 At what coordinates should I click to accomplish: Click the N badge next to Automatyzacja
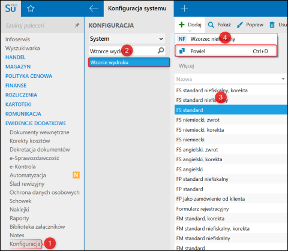[76, 175]
